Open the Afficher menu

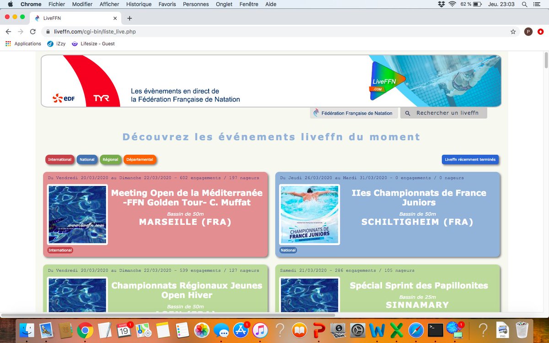(x=109, y=4)
